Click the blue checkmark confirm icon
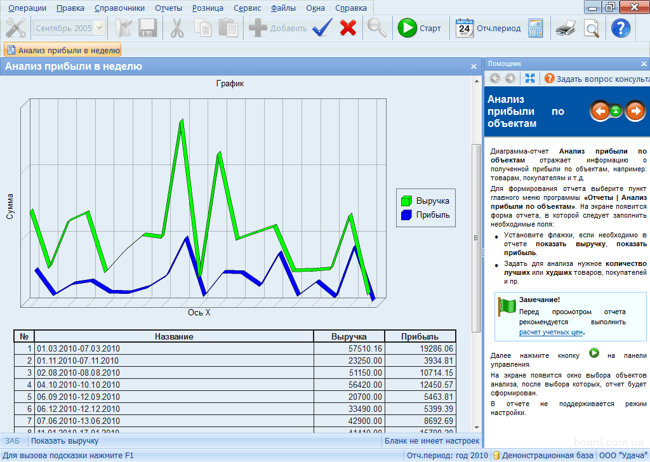 coord(322,28)
